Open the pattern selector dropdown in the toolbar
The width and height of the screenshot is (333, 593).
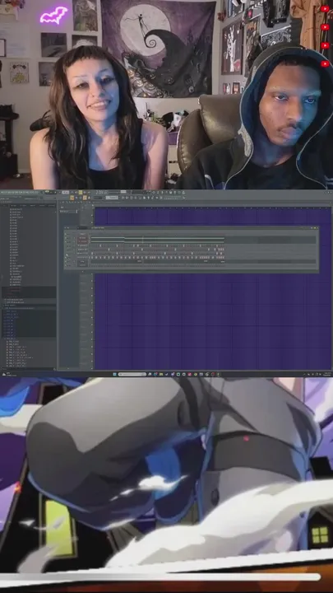pos(112,198)
